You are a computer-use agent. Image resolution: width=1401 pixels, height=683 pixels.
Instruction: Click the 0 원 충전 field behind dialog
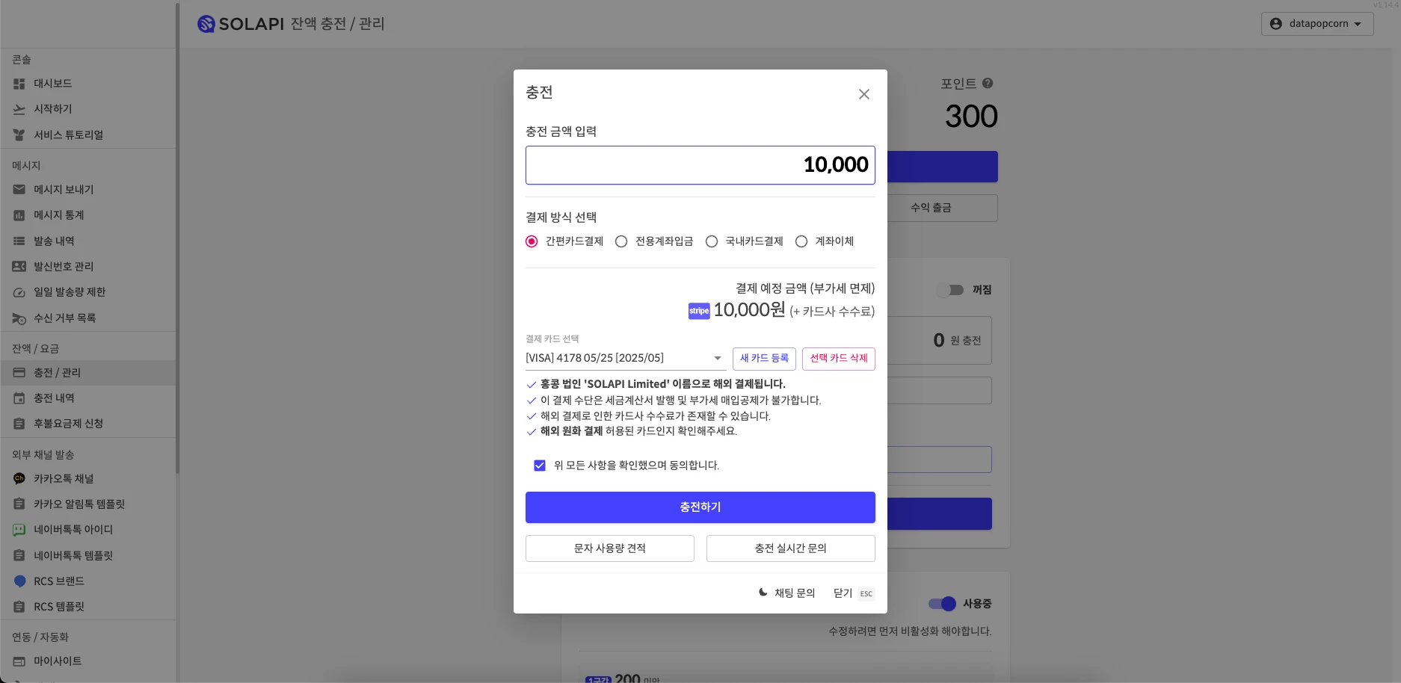pos(940,341)
